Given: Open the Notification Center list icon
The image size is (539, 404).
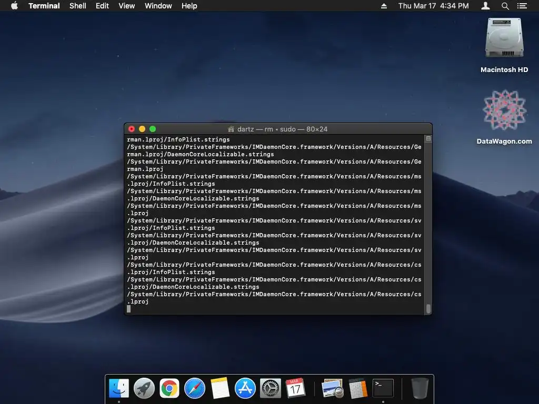Looking at the screenshot, I should pos(522,6).
